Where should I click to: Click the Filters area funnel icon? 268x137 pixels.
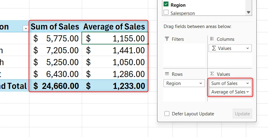[x=167, y=39]
